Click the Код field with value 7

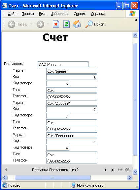[72, 109]
